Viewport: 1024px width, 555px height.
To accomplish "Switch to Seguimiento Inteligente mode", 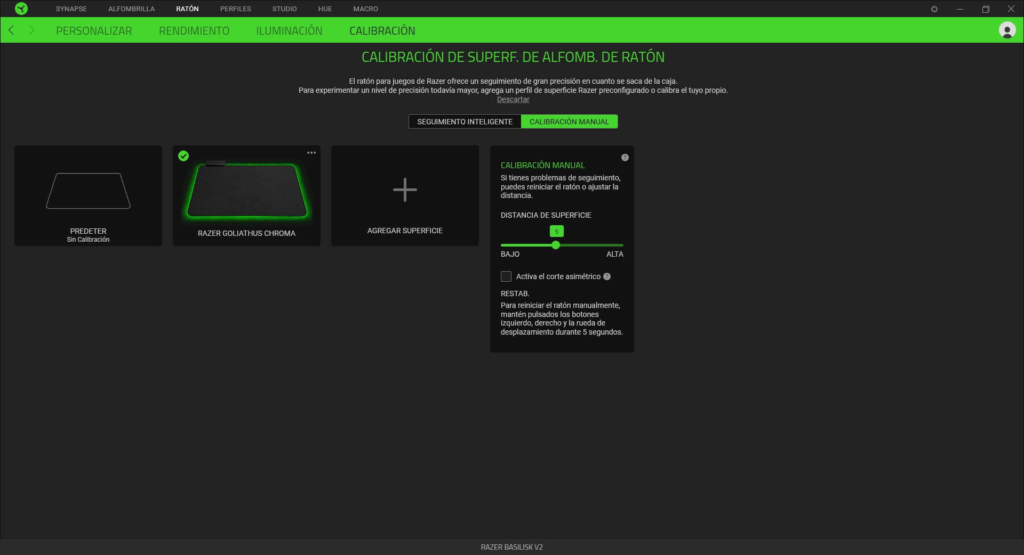I will coord(465,122).
